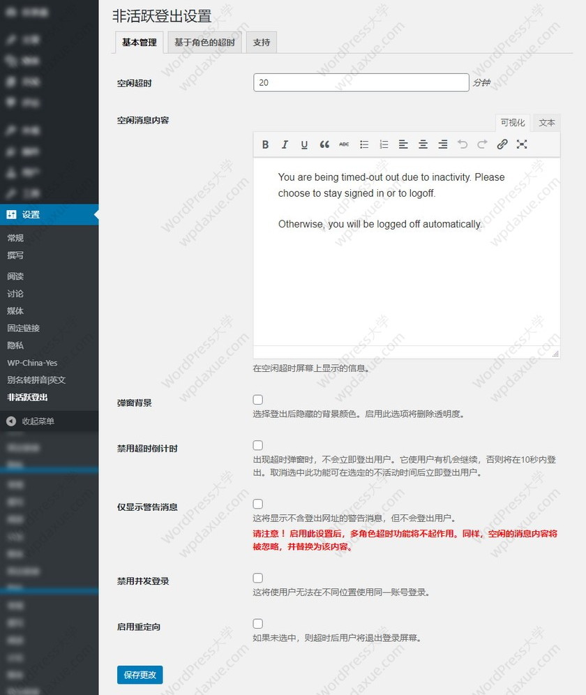This screenshot has width=586, height=695.
Task: Switch to 基本管理 tab
Action: click(x=140, y=43)
